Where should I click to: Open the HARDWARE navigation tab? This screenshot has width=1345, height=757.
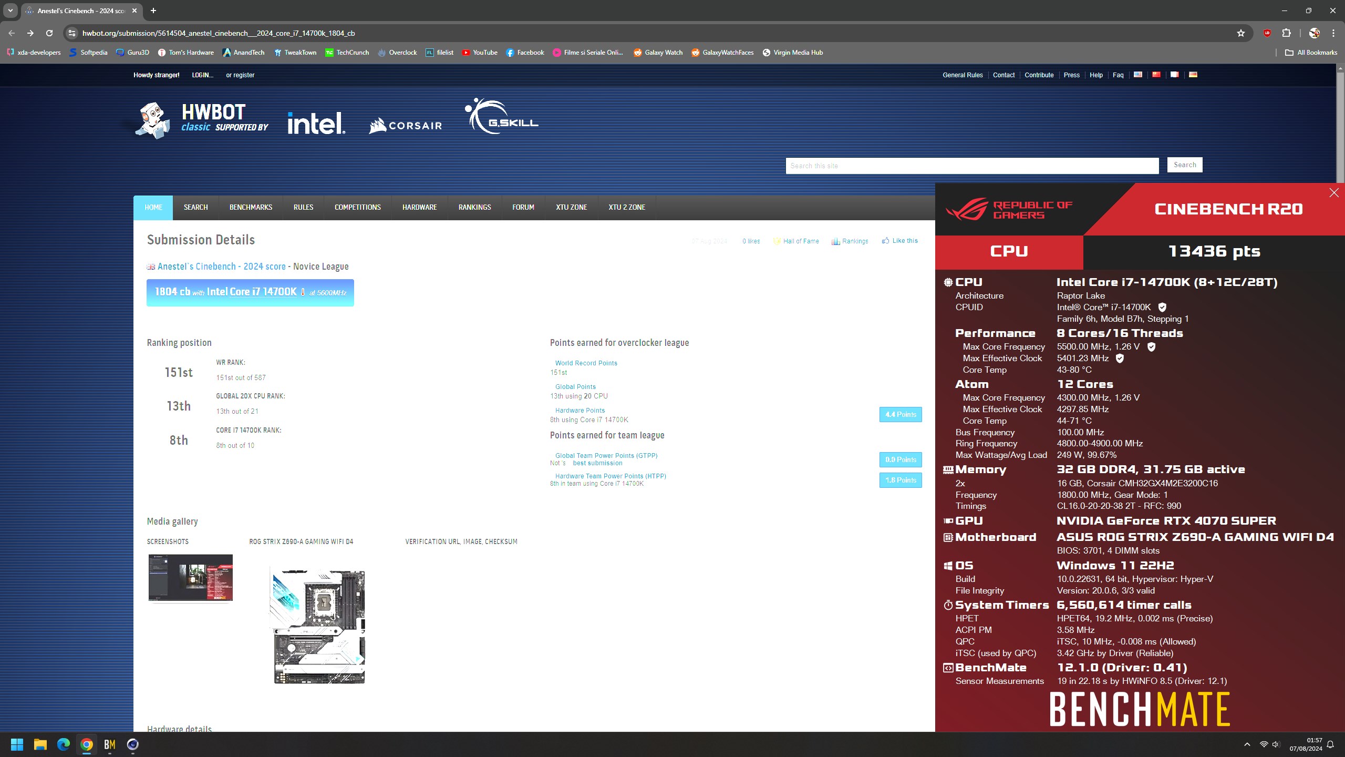[419, 207]
